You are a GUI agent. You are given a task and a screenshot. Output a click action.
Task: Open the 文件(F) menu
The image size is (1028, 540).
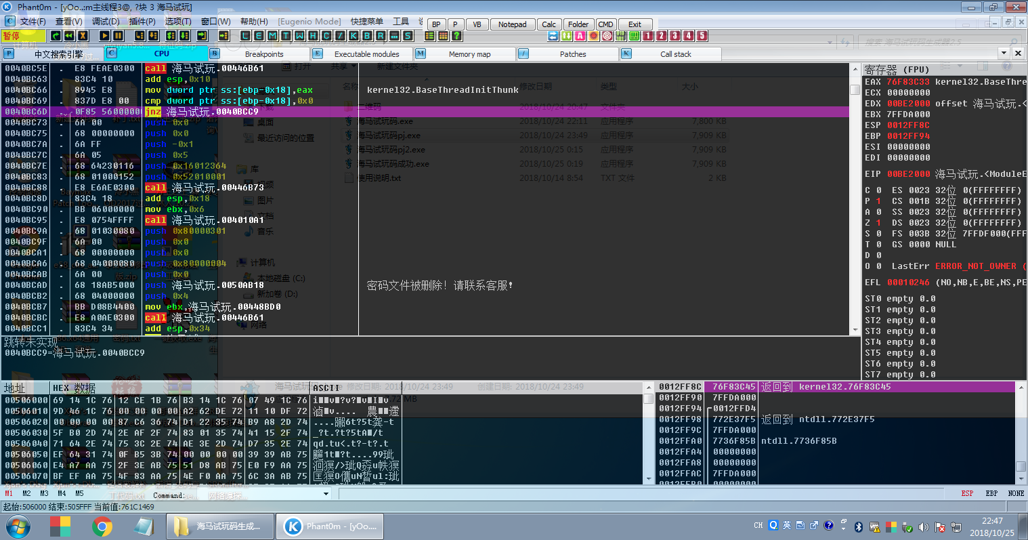click(x=33, y=22)
